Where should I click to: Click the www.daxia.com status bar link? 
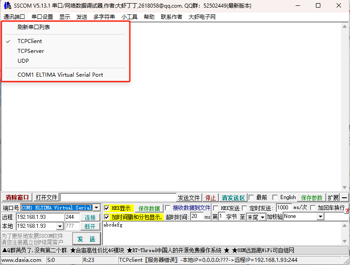(x=22, y=260)
